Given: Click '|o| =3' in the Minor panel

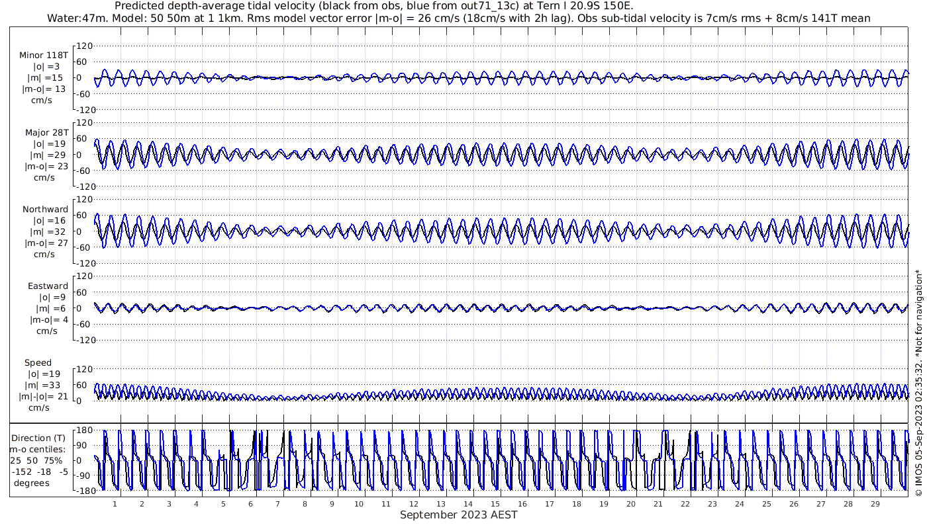Looking at the screenshot, I should pos(47,67).
